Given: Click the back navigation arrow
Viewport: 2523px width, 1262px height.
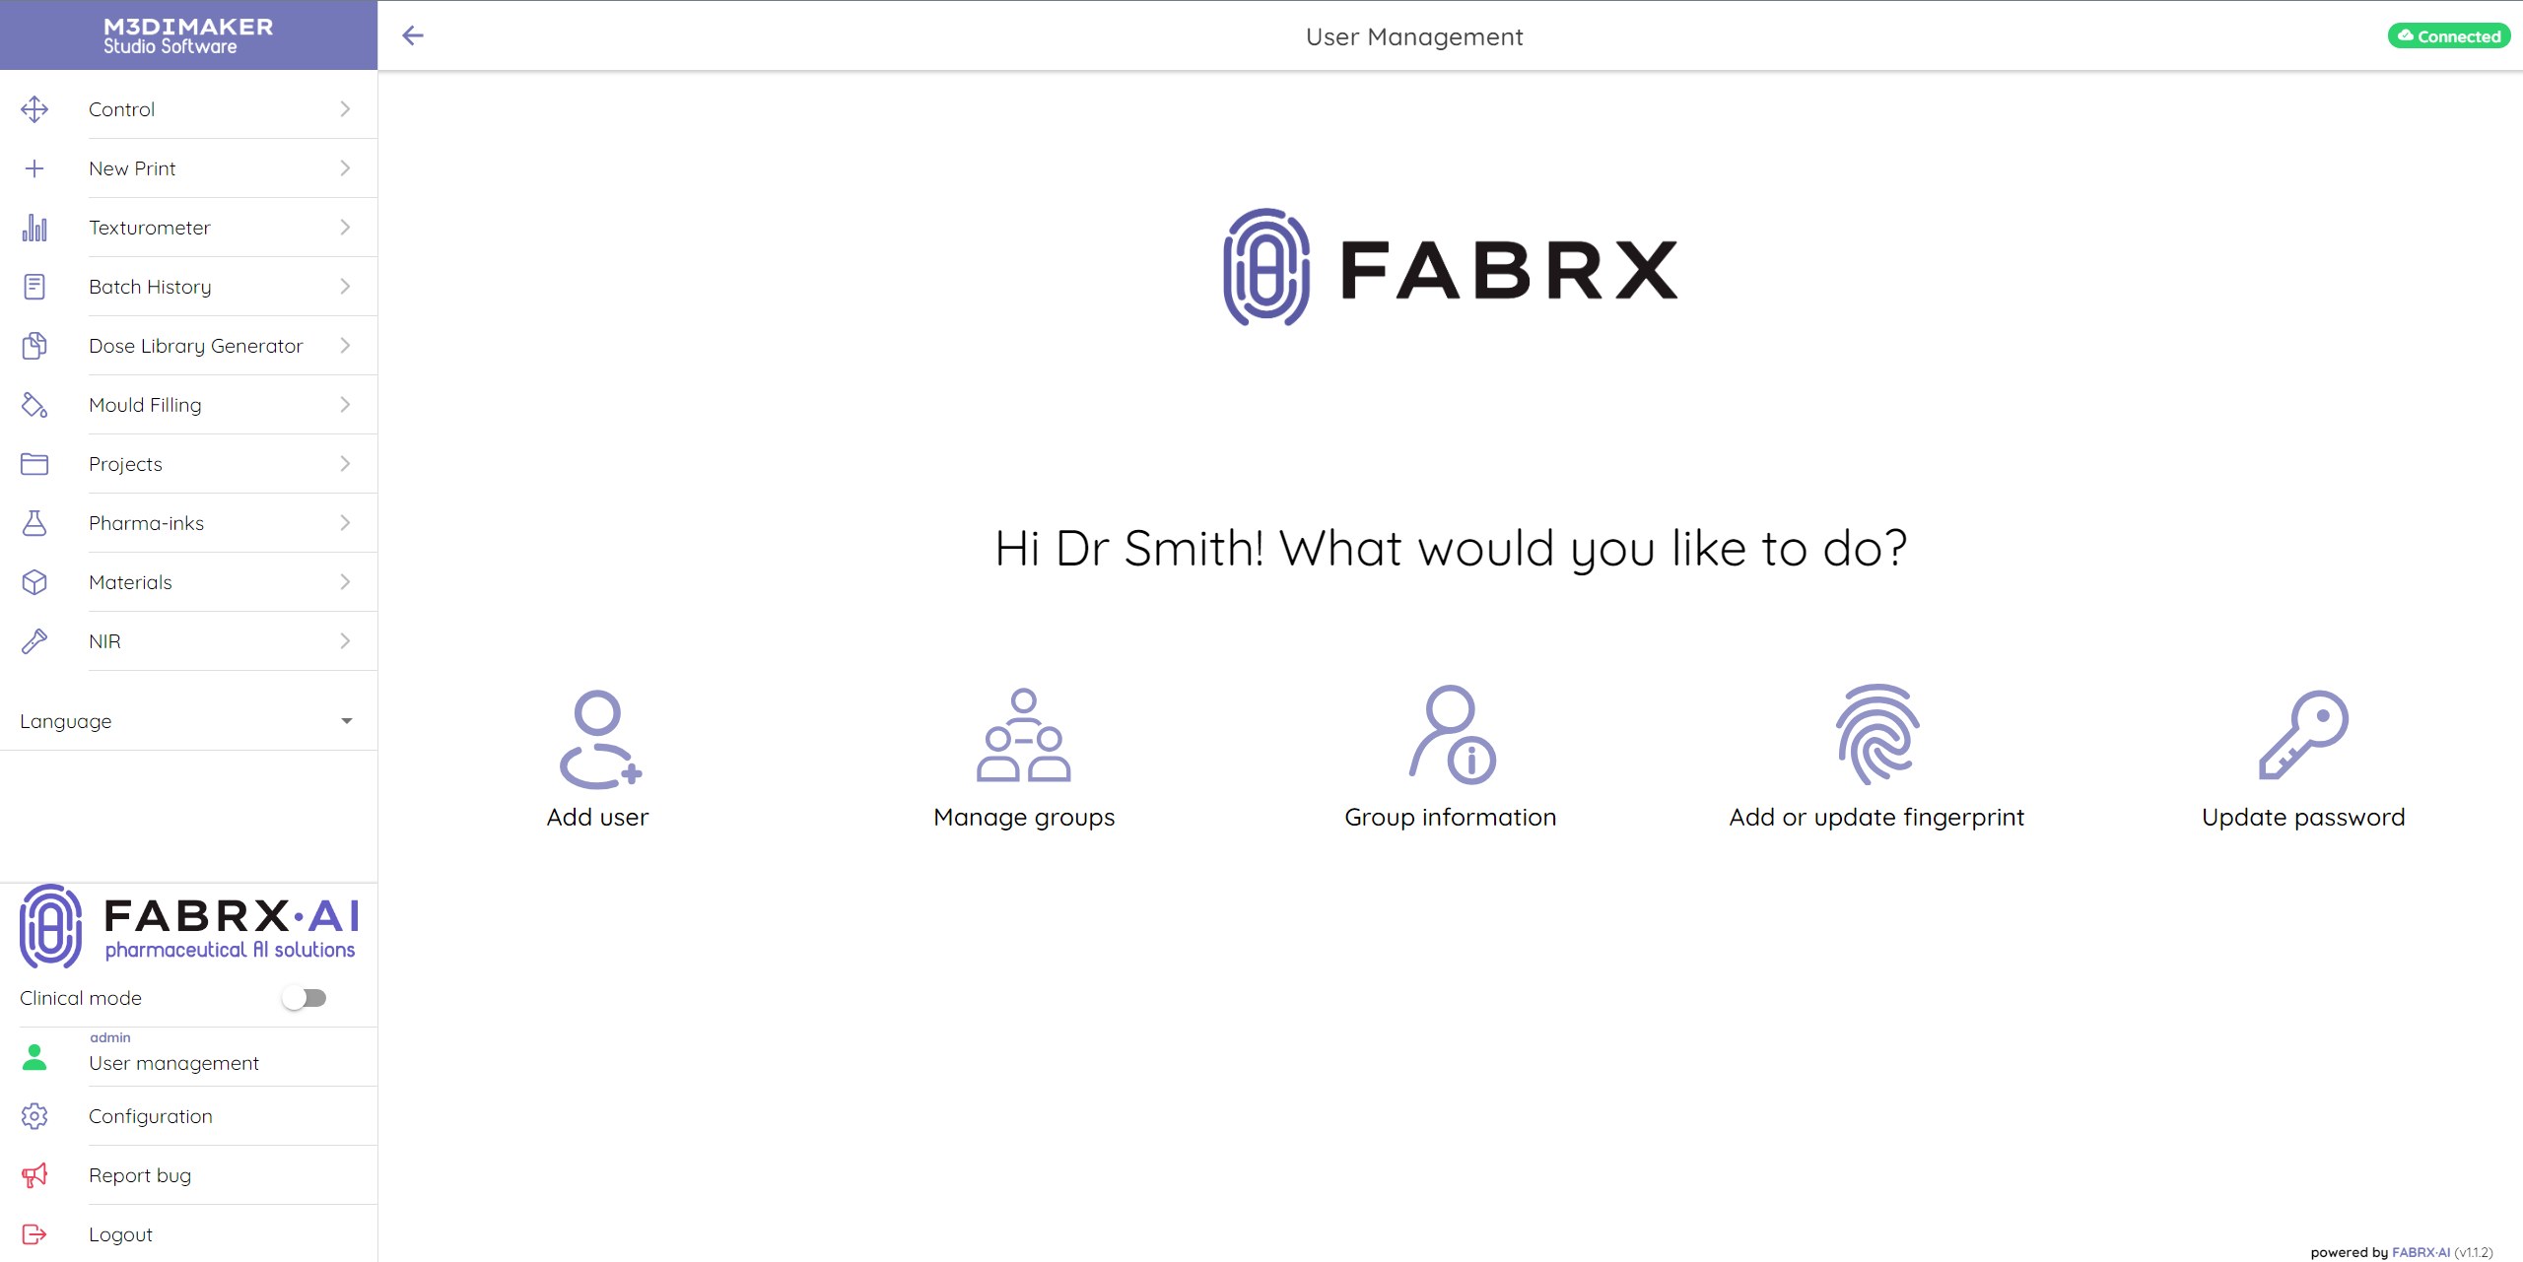Looking at the screenshot, I should coord(414,35).
